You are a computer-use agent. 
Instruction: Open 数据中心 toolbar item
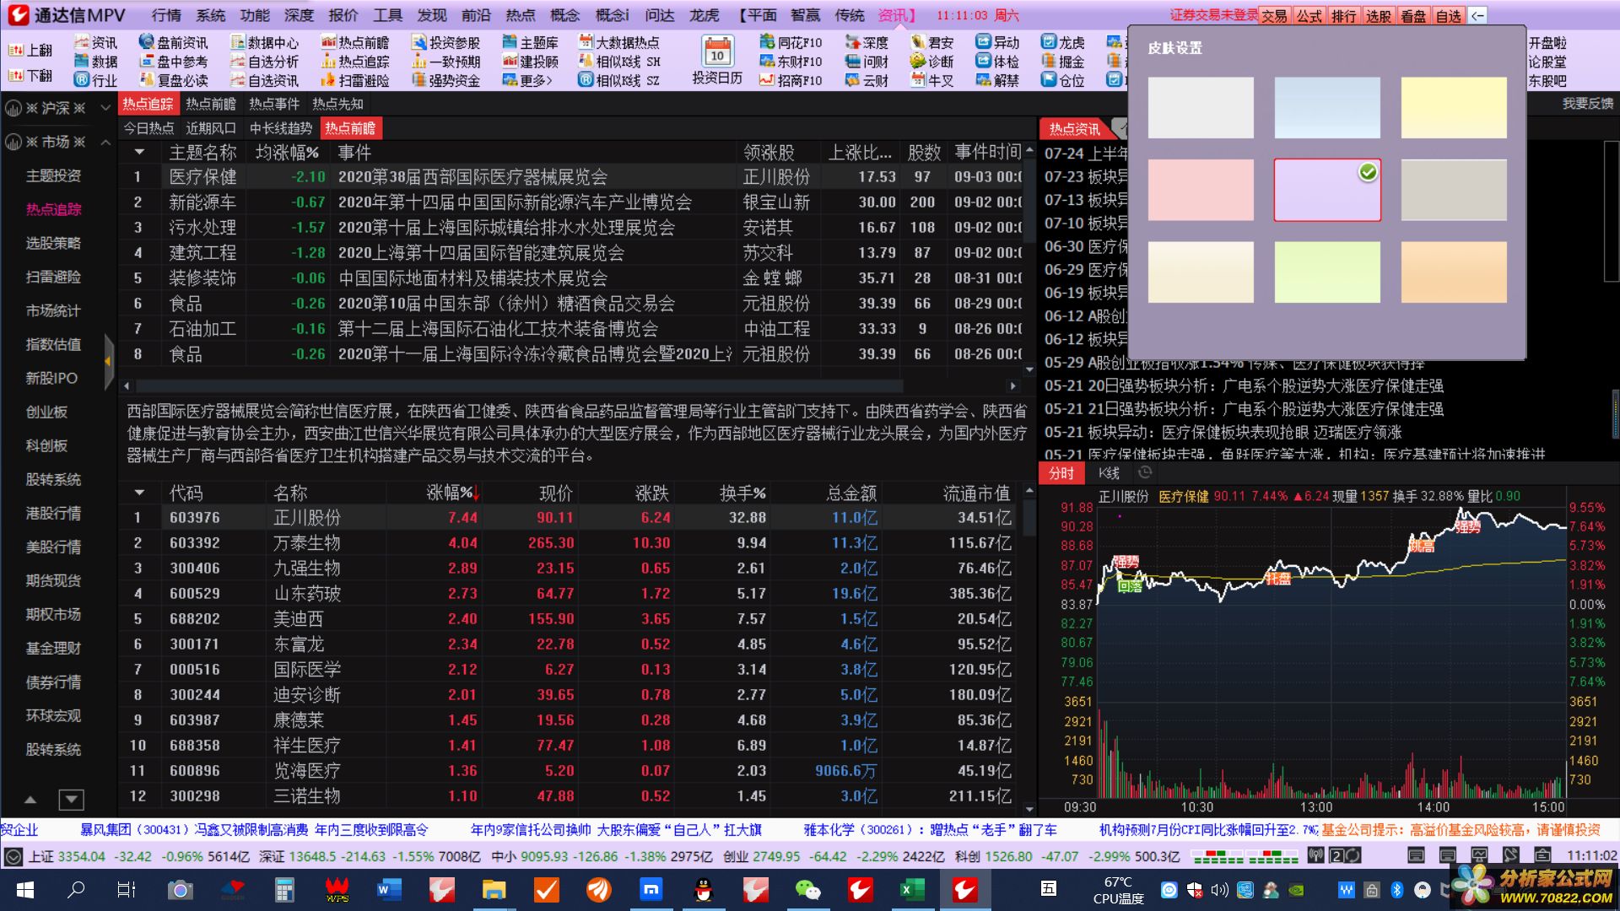[264, 42]
